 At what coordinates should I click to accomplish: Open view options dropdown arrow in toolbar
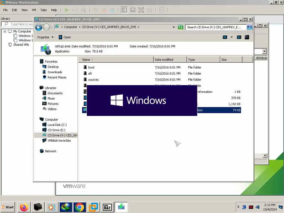click(x=232, y=37)
